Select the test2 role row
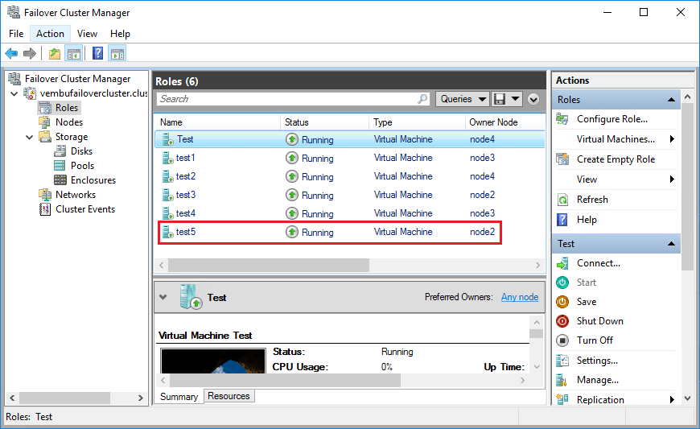 point(349,176)
